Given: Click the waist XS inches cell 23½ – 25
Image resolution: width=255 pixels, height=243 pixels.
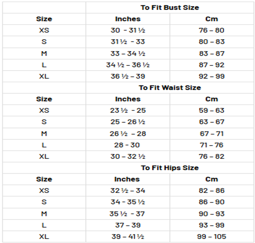Looking at the screenshot, I should 128,110.
